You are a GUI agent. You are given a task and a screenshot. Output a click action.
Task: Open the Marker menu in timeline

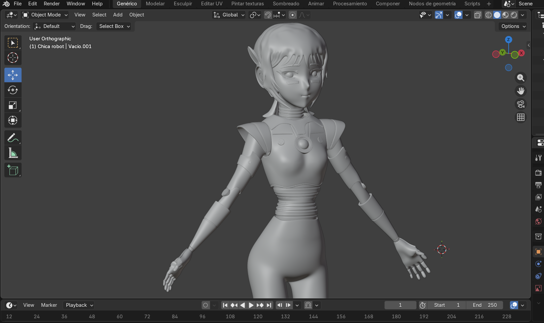click(x=49, y=305)
